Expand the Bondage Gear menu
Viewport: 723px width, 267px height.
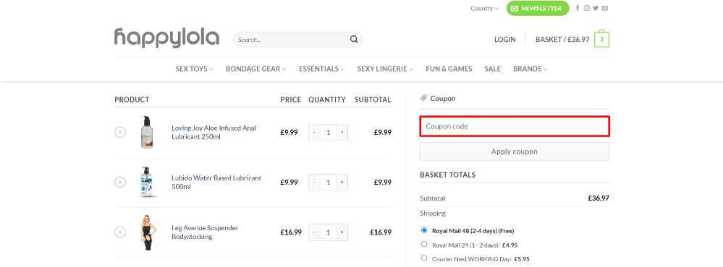[256, 69]
